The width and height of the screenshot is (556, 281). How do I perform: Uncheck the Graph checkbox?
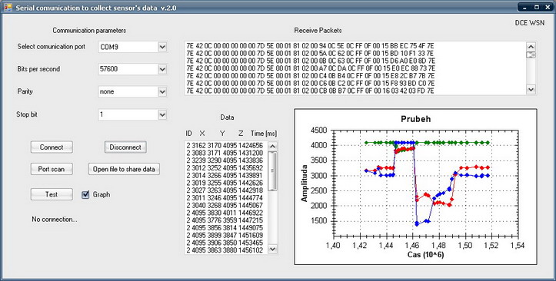[85, 195]
